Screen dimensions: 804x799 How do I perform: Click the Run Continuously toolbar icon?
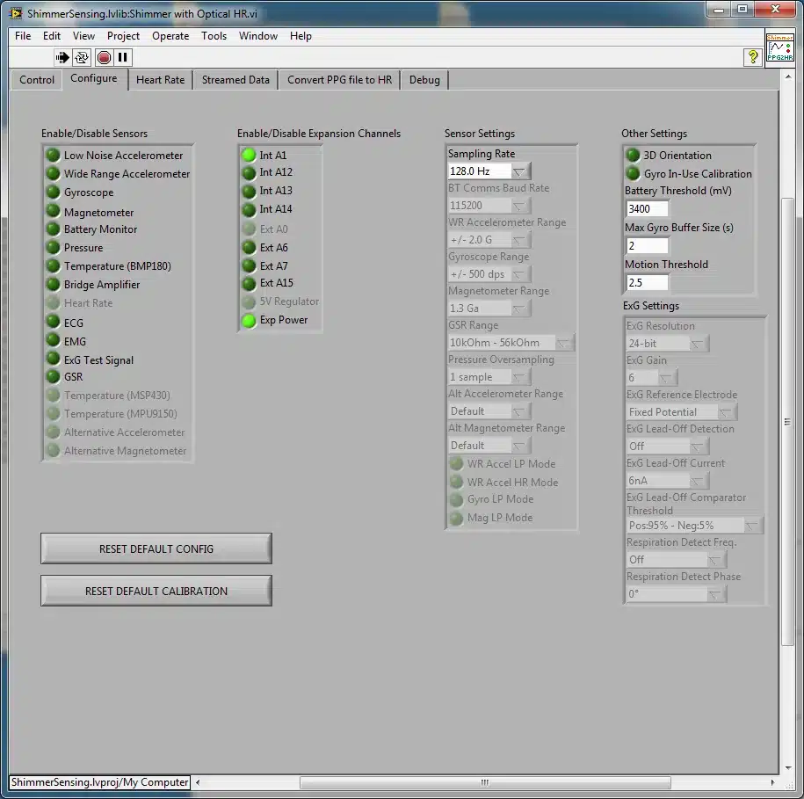[x=82, y=57]
